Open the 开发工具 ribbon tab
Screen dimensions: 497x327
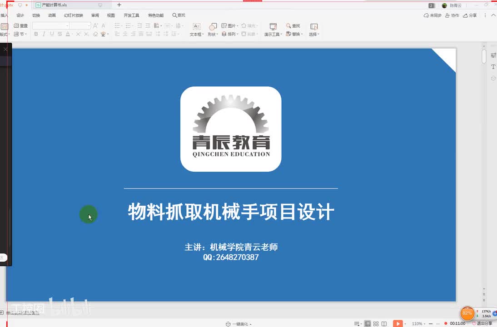132,15
